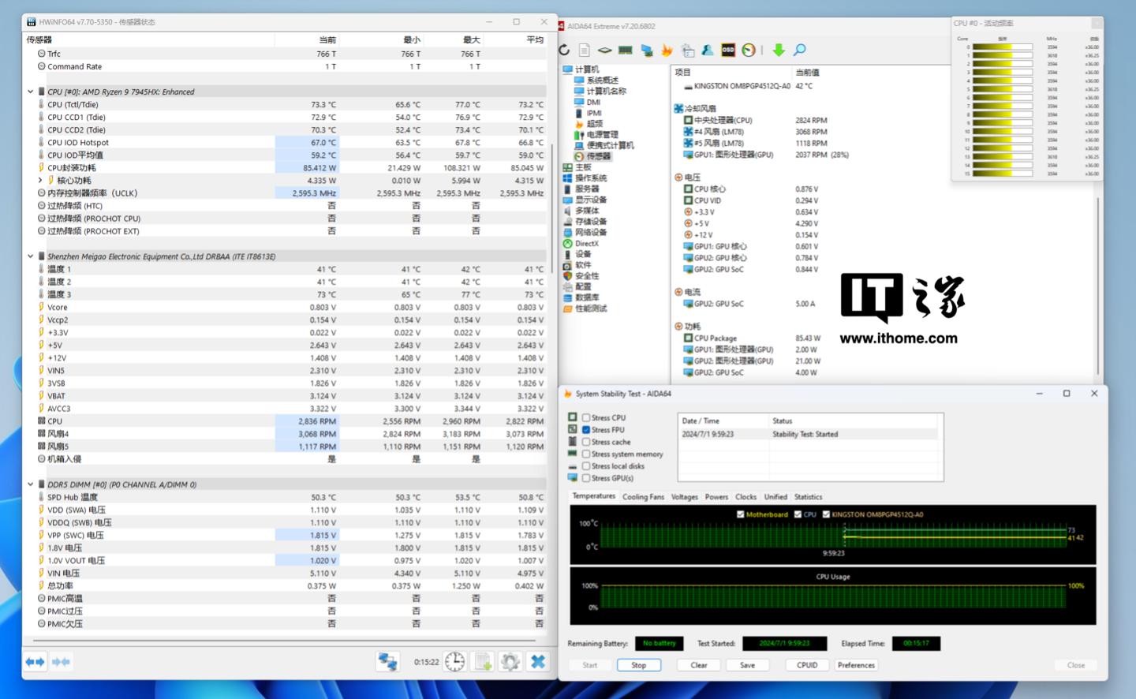This screenshot has width=1136, height=699.
Task: Uncheck the Stress FPU checkbox
Action: (x=586, y=430)
